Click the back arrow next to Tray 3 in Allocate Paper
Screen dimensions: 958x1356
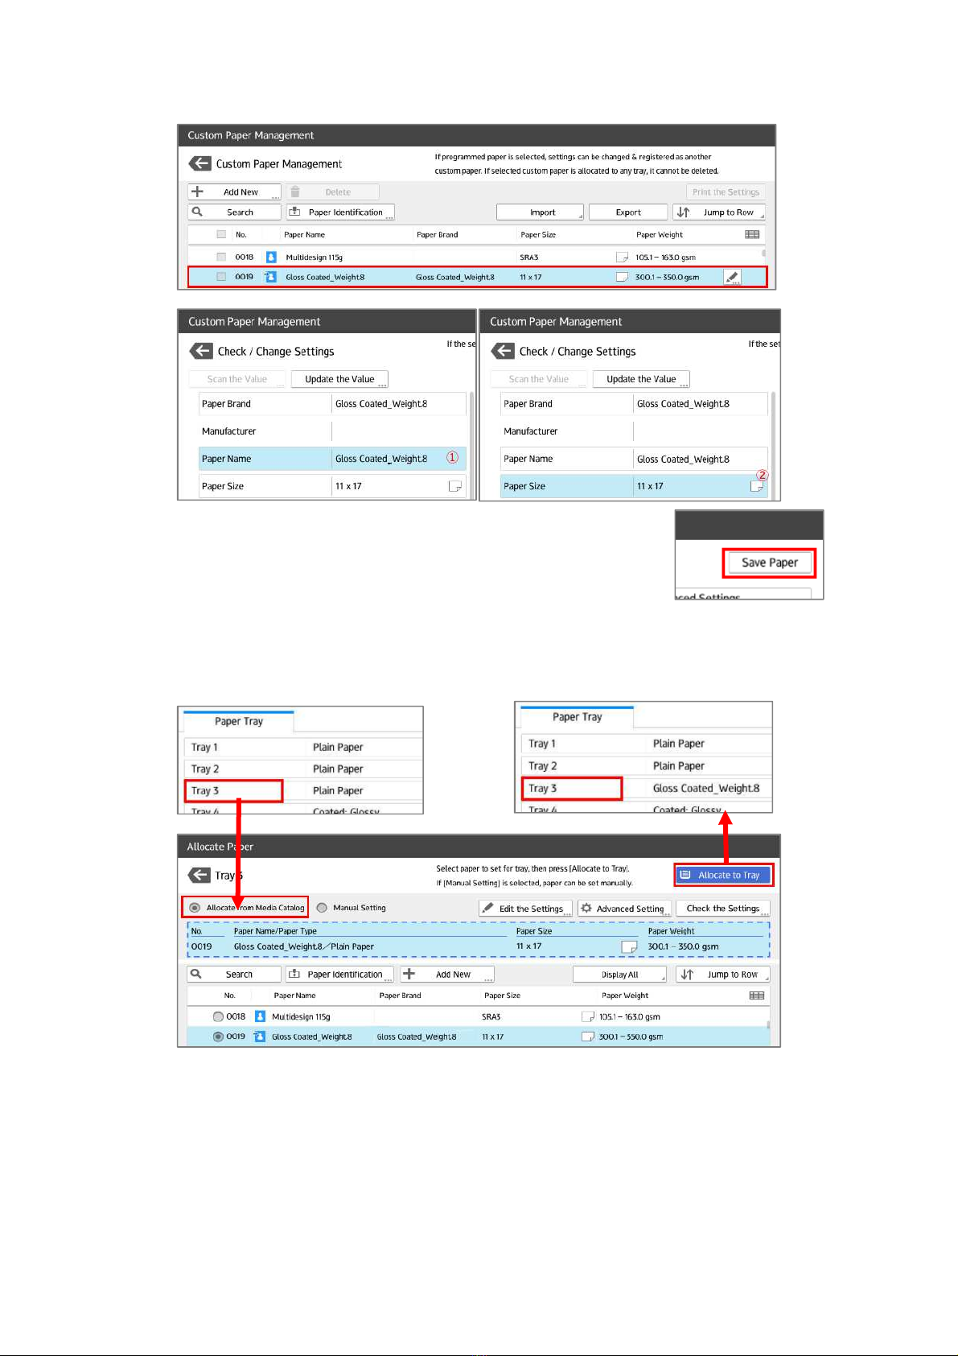pos(199,876)
